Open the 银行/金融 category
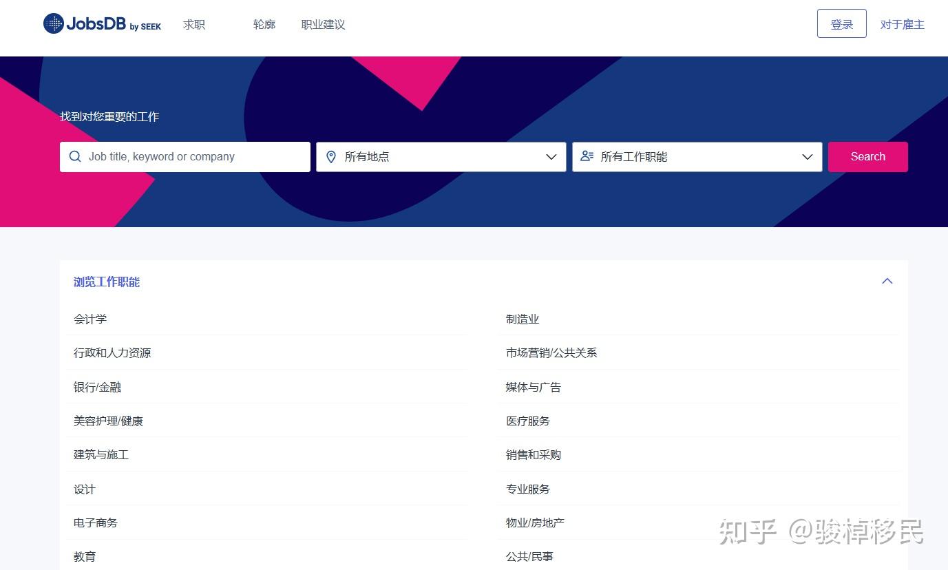Image resolution: width=948 pixels, height=570 pixels. click(97, 387)
